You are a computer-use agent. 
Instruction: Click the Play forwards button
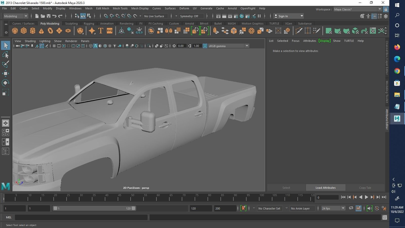(x=366, y=197)
